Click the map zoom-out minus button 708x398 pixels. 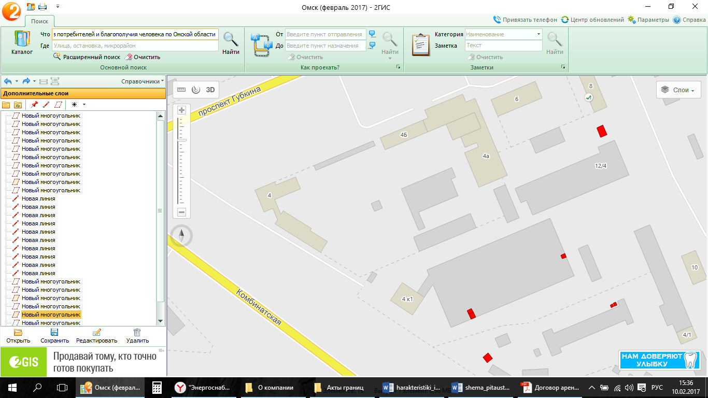[181, 212]
